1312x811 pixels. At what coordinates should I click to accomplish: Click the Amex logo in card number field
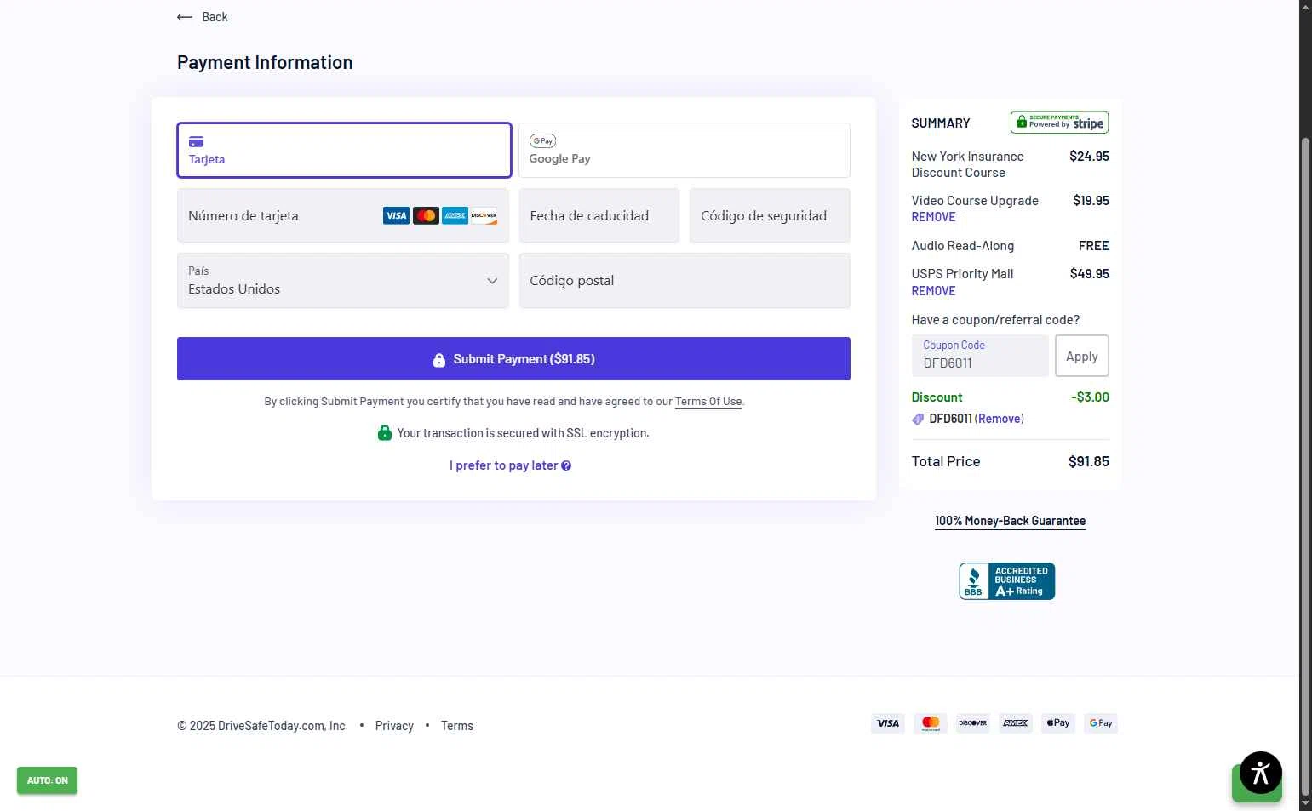click(455, 216)
